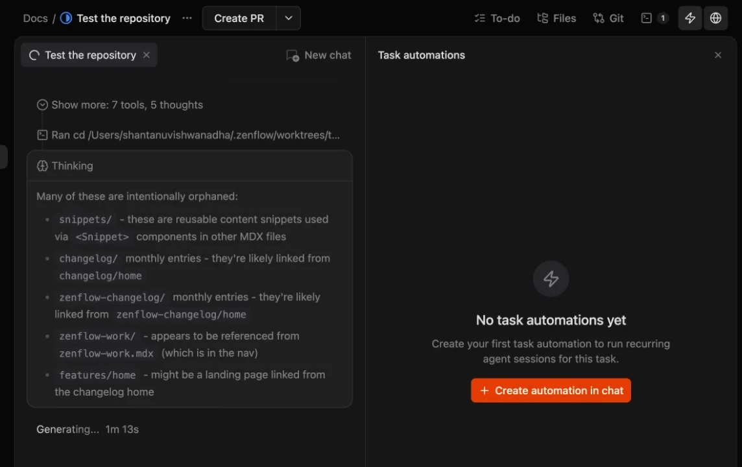742x467 pixels.
Task: Click the brain icon beside Thinking
Action: coord(43,166)
